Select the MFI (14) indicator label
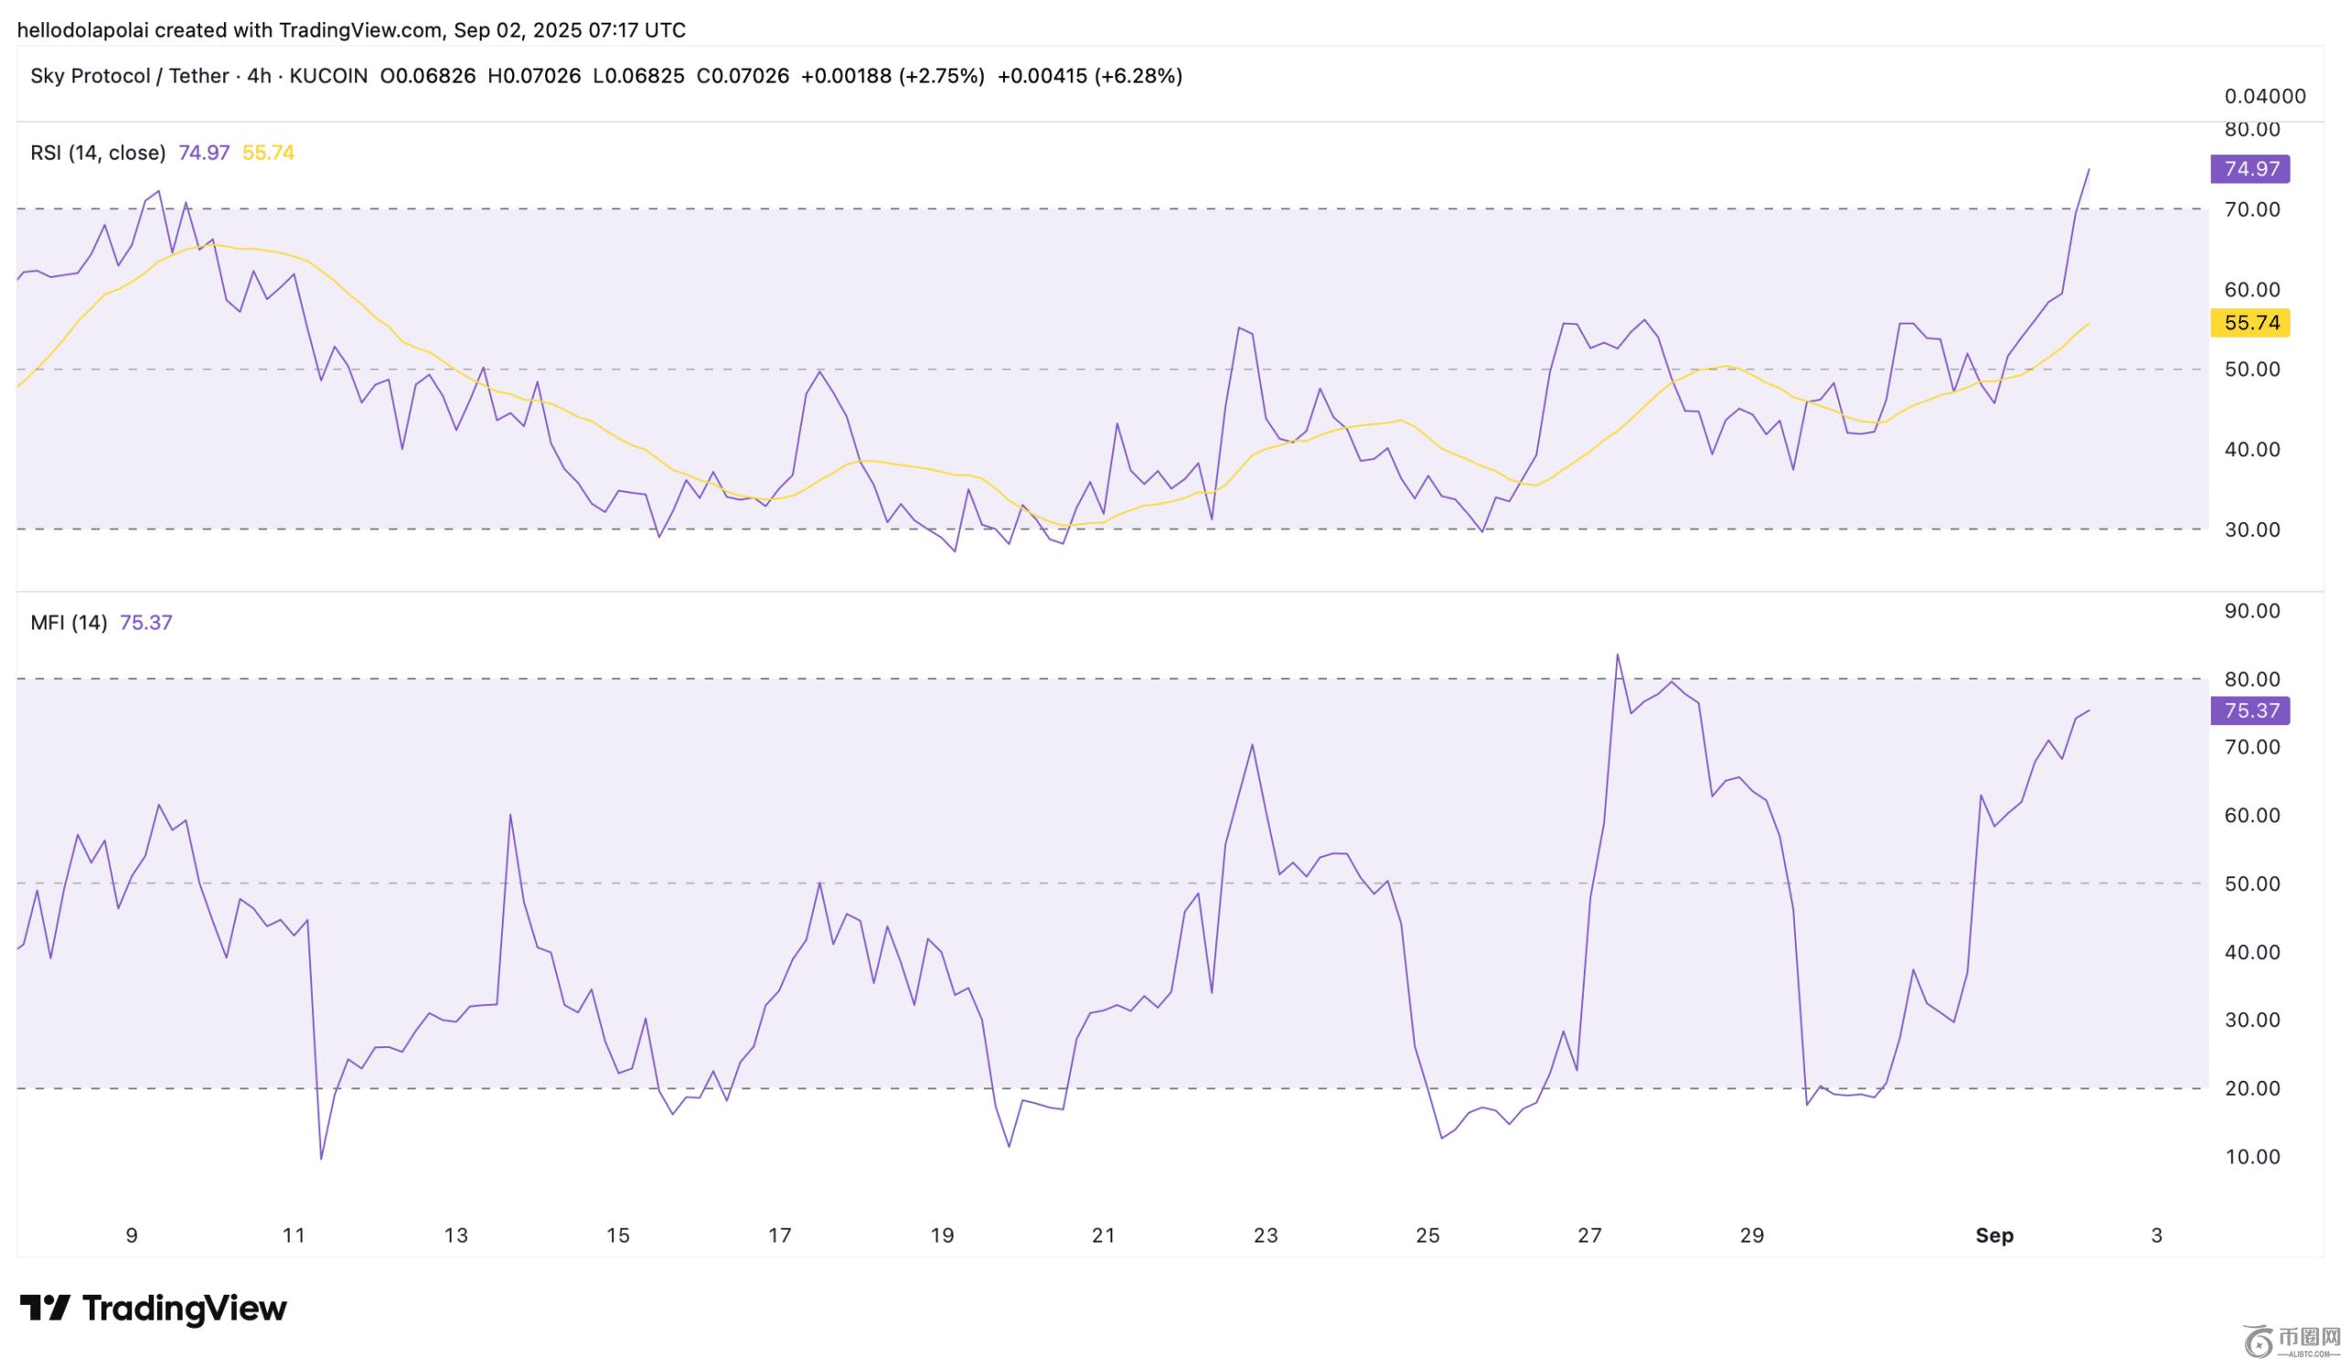 tap(69, 623)
